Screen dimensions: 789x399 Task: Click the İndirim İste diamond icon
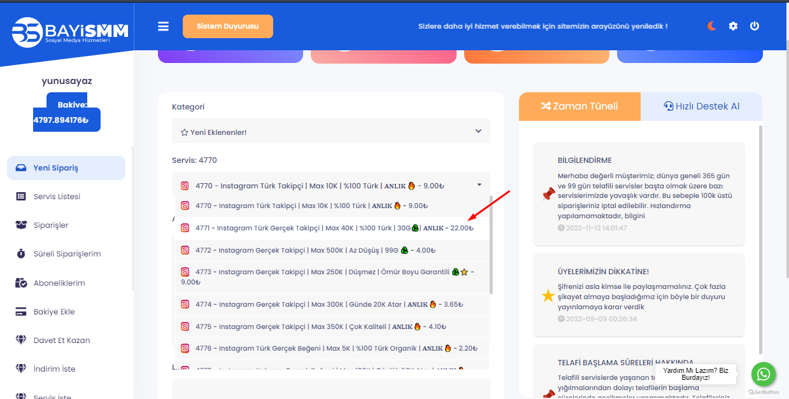(21, 369)
